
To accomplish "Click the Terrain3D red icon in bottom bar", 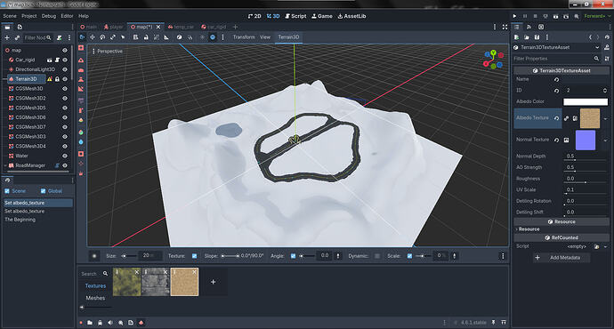I will click(141, 323).
